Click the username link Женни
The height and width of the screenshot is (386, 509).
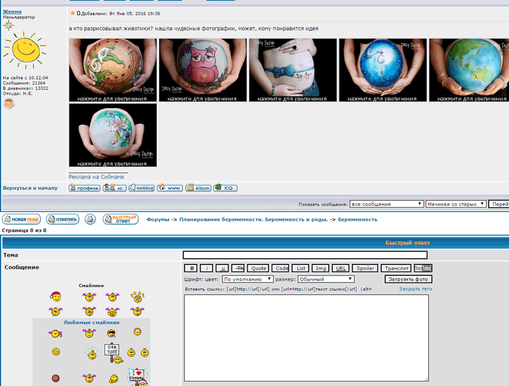pos(12,11)
